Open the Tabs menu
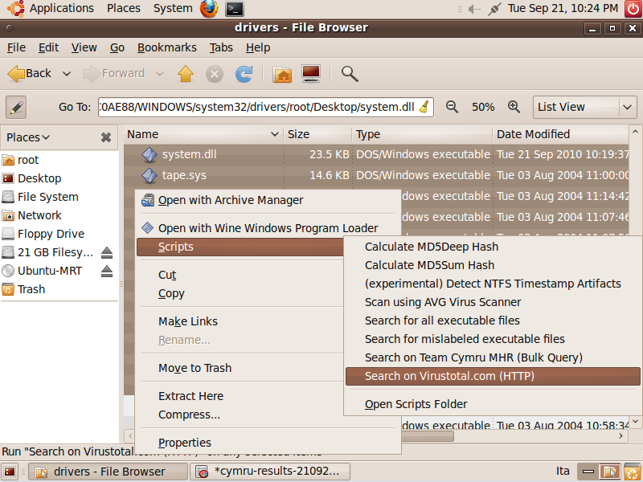 tap(221, 47)
